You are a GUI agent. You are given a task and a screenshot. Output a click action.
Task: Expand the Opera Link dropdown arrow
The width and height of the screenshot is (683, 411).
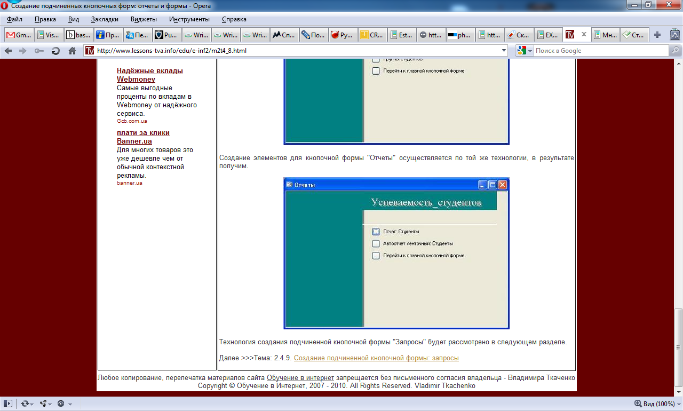coord(33,404)
